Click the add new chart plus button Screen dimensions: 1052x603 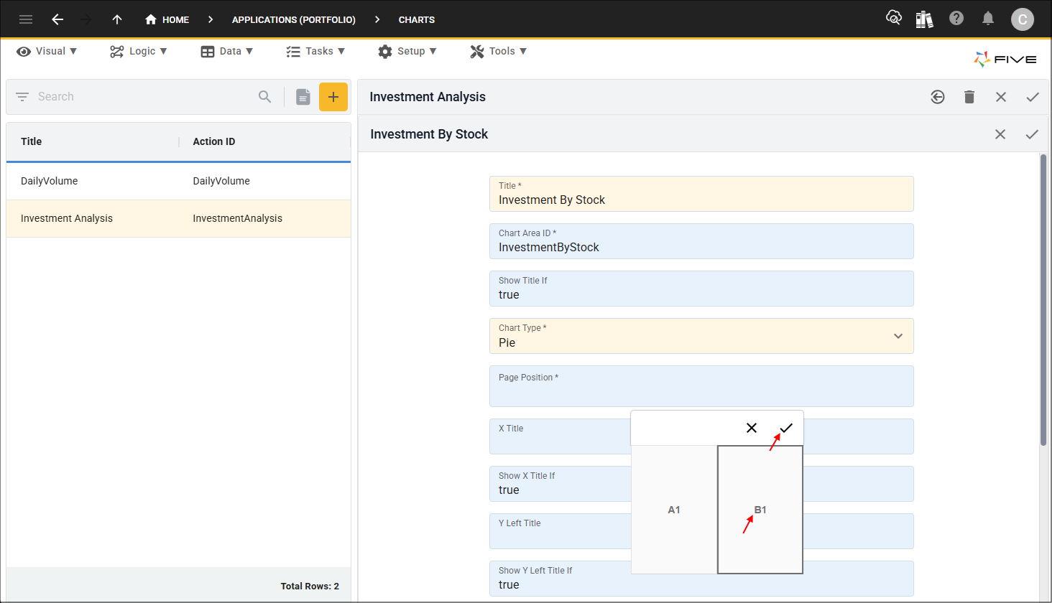(333, 97)
